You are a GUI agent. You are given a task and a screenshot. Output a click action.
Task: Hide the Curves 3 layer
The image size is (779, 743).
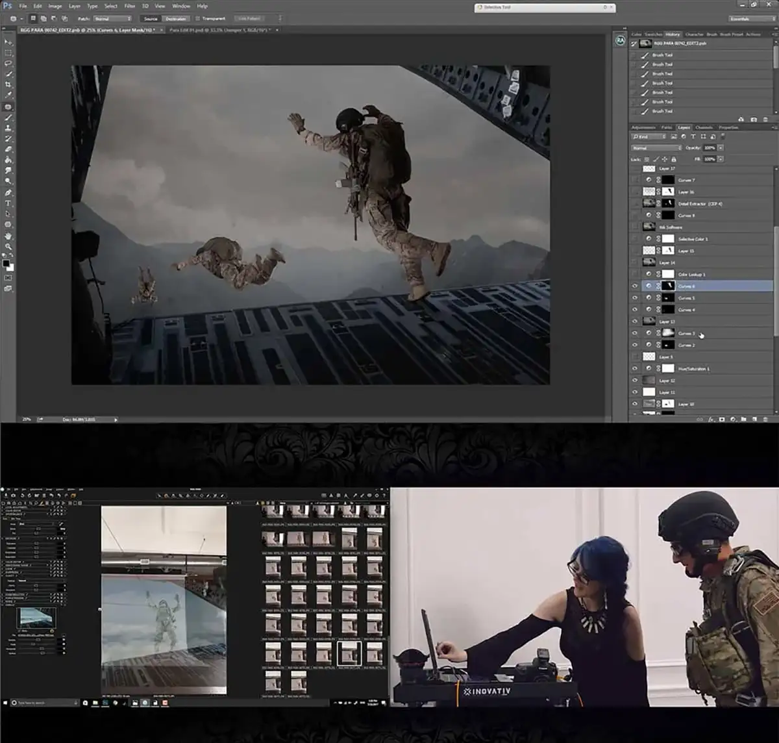(x=635, y=333)
